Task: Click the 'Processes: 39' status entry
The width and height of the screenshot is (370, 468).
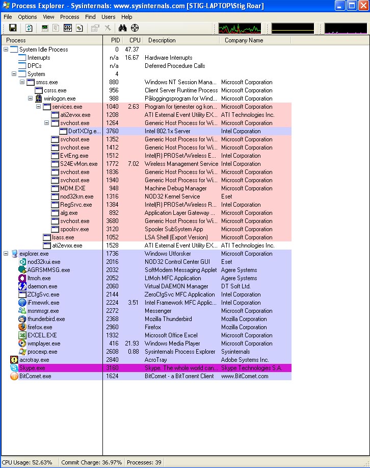Action: 144,462
